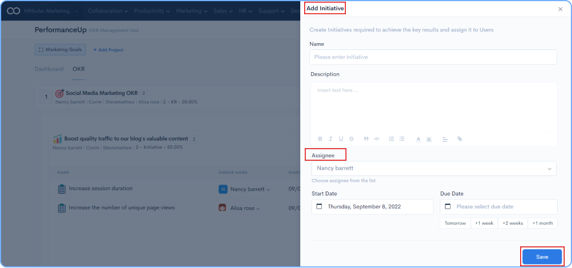This screenshot has height=268, width=572.
Task: Toggle italic formatting in description editor
Action: [330, 139]
